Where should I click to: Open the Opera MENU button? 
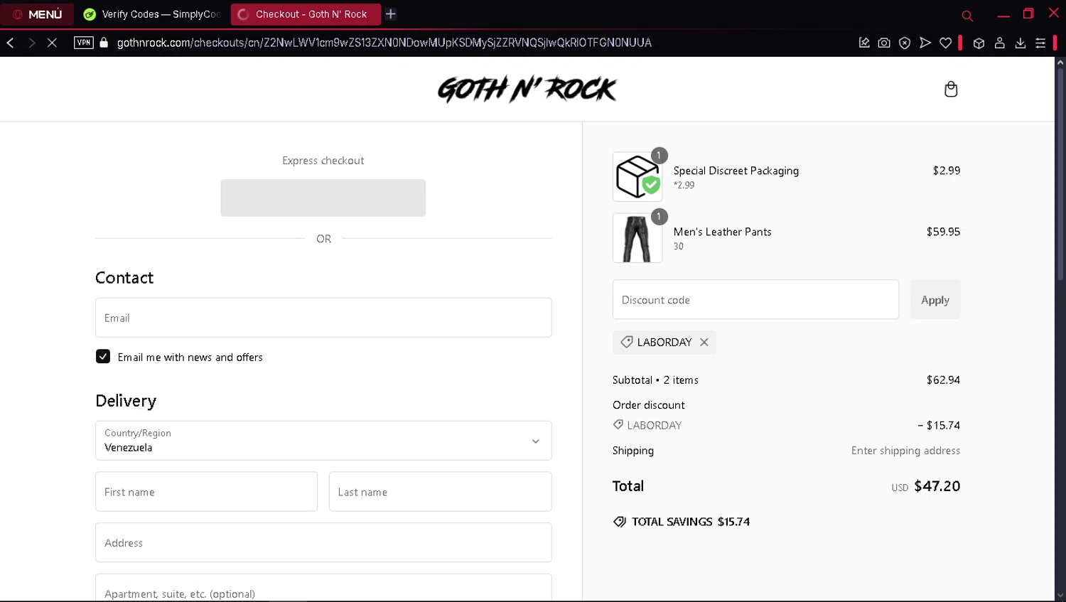point(37,14)
